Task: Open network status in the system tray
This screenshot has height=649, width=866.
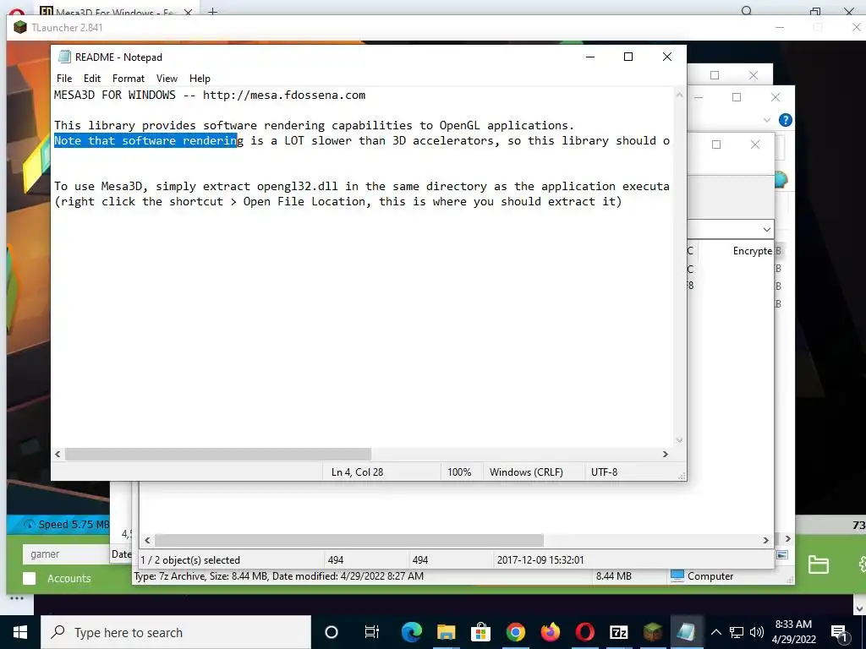Action: pyautogui.click(x=737, y=632)
